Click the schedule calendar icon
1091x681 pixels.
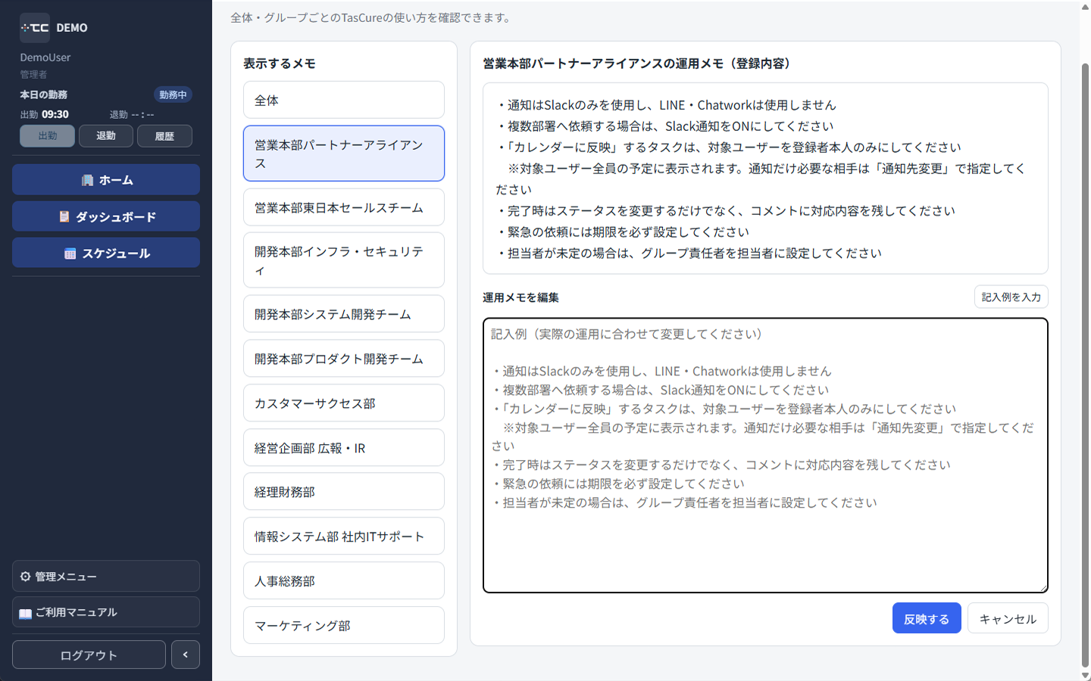tap(70, 253)
